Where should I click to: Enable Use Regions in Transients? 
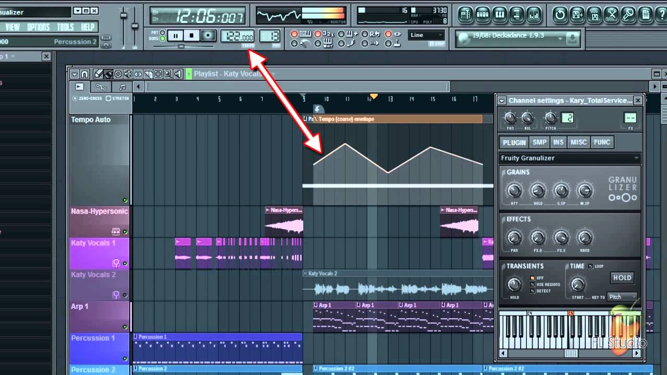[533, 284]
